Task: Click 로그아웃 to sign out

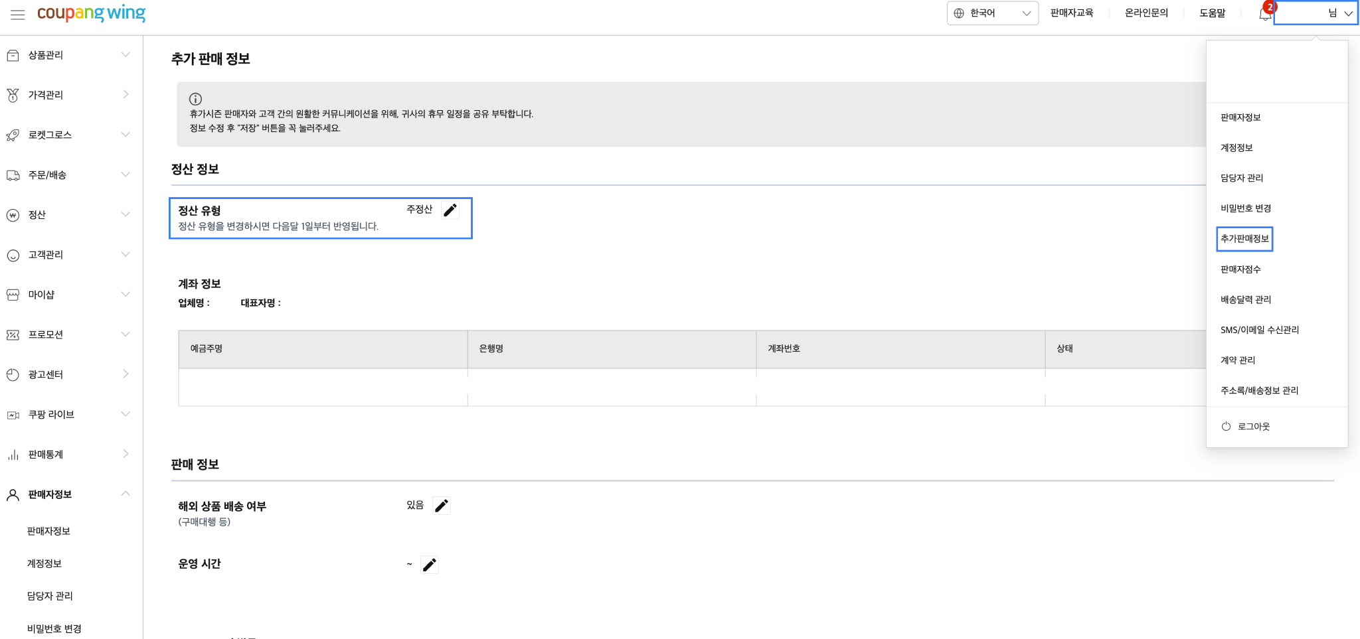Action: (1254, 427)
